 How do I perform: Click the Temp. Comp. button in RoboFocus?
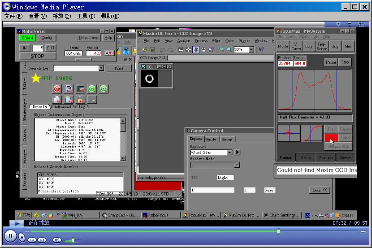[x=88, y=38]
